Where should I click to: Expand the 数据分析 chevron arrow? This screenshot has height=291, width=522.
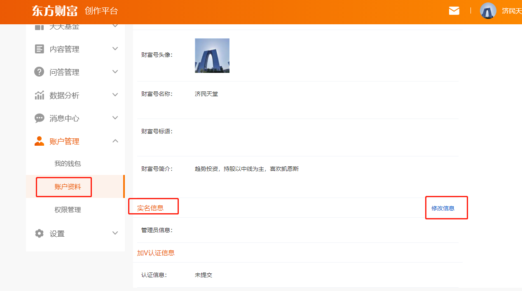click(115, 95)
